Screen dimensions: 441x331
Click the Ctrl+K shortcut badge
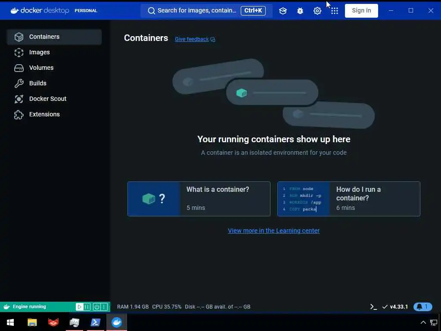click(x=253, y=11)
